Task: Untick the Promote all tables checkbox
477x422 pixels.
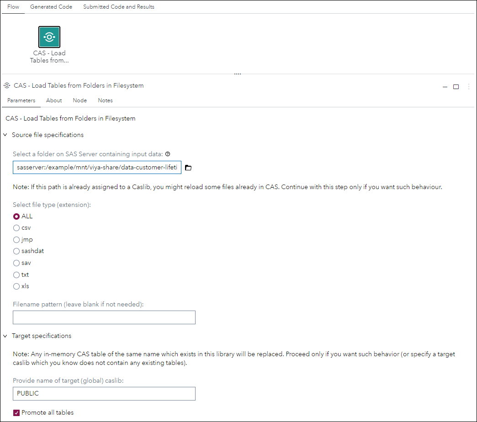Action: [x=16, y=412]
